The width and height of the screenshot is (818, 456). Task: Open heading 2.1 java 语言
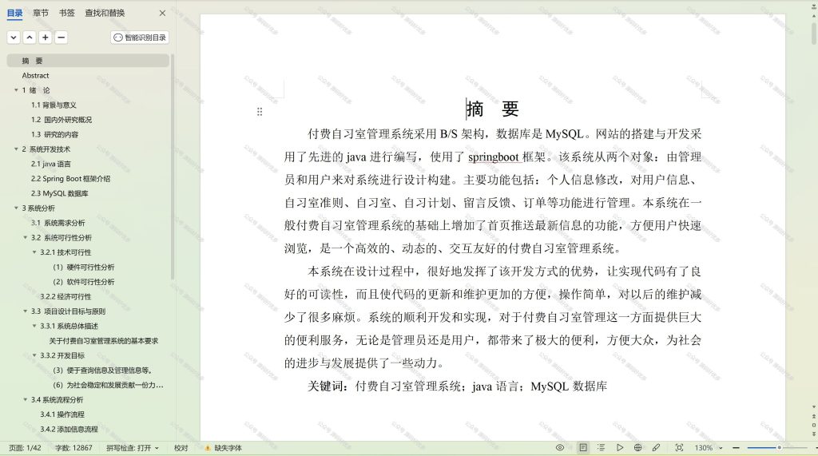pos(50,164)
